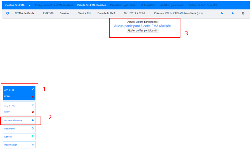Screen dimensions: 251x150
Task: Switch to the Validation groupement tab
Action: point(171,5)
